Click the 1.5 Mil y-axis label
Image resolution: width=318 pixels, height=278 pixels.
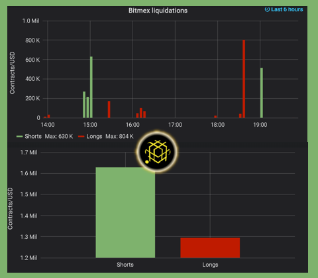click(28, 194)
